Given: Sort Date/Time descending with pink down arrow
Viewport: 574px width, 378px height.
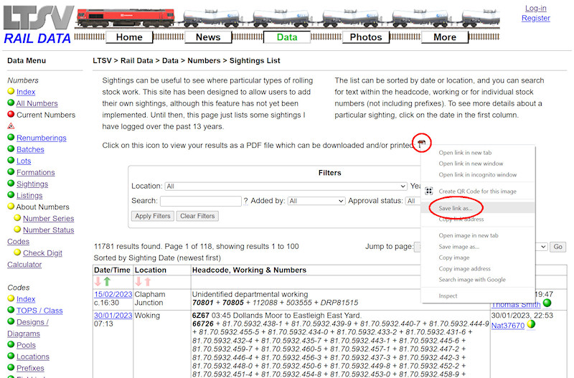Looking at the screenshot, I should 98,282.
